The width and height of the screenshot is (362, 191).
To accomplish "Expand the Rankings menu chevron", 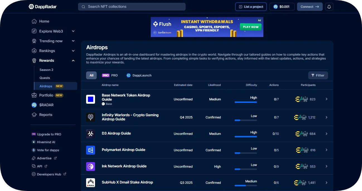I will [x=73, y=51].
